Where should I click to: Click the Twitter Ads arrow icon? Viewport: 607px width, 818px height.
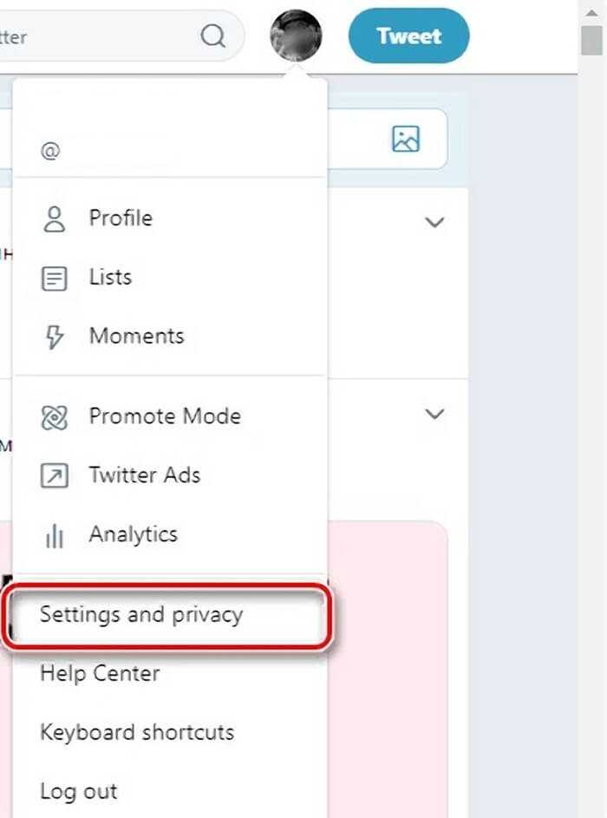point(55,475)
